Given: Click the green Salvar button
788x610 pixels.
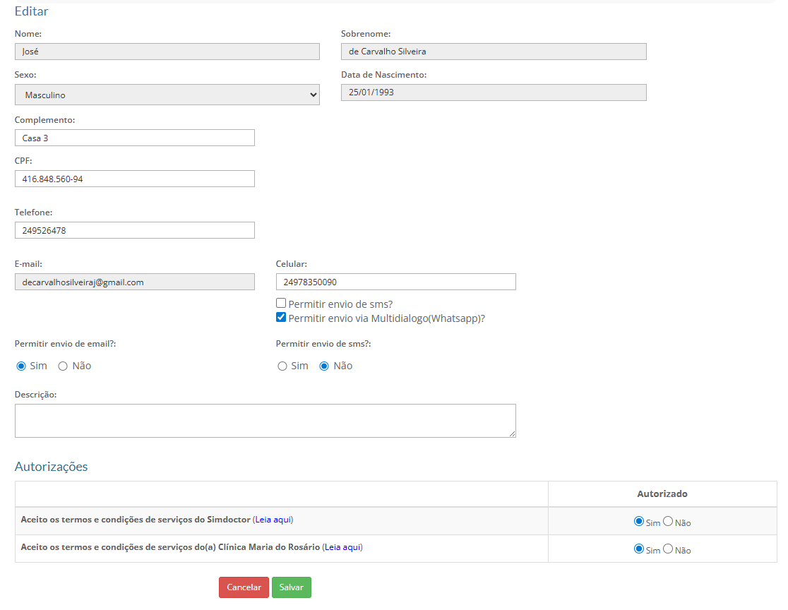Looking at the screenshot, I should pyautogui.click(x=291, y=587).
